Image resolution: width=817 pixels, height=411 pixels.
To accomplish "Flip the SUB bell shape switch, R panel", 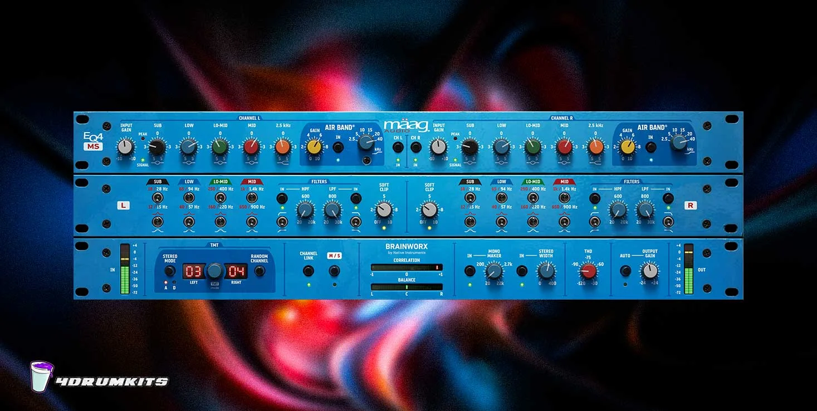I will (470, 223).
